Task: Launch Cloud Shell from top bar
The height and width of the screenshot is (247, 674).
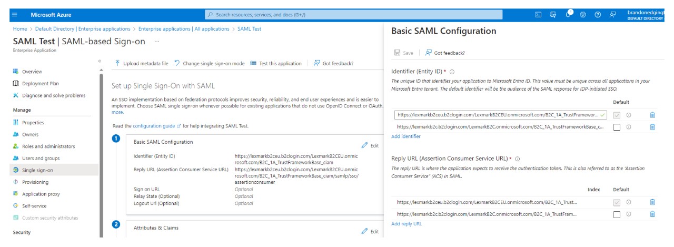Action: [x=538, y=15]
